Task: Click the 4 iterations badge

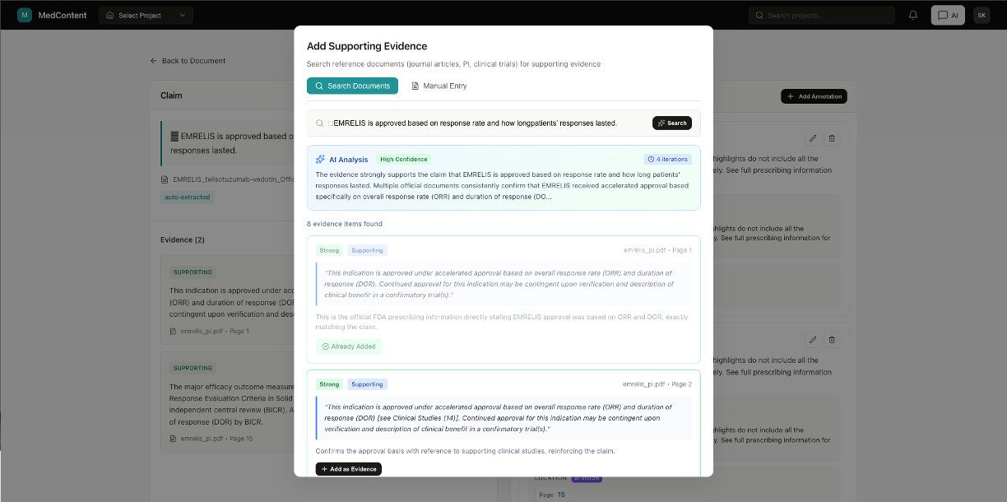Action: point(669,159)
